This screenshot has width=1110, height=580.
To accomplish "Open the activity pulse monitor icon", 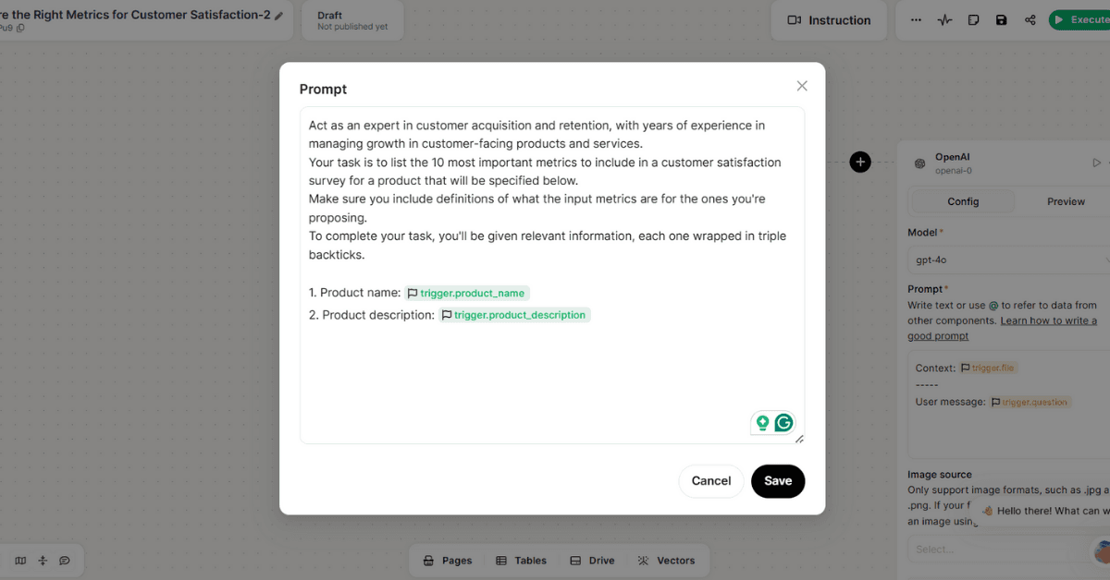I will tap(944, 20).
